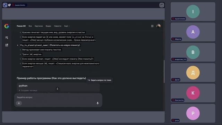Click the Задайте вопрос input field
Screen dimensions: 222x125
[58, 97]
